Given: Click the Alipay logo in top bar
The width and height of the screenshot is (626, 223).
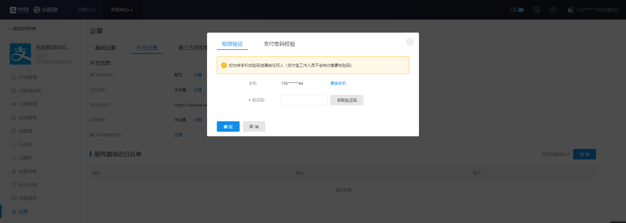Looking at the screenshot, I should tap(19, 10).
